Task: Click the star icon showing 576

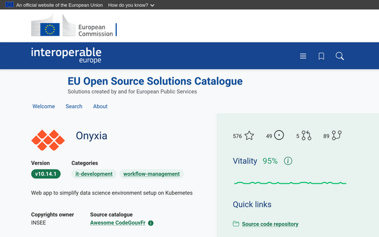Action: click(x=249, y=136)
